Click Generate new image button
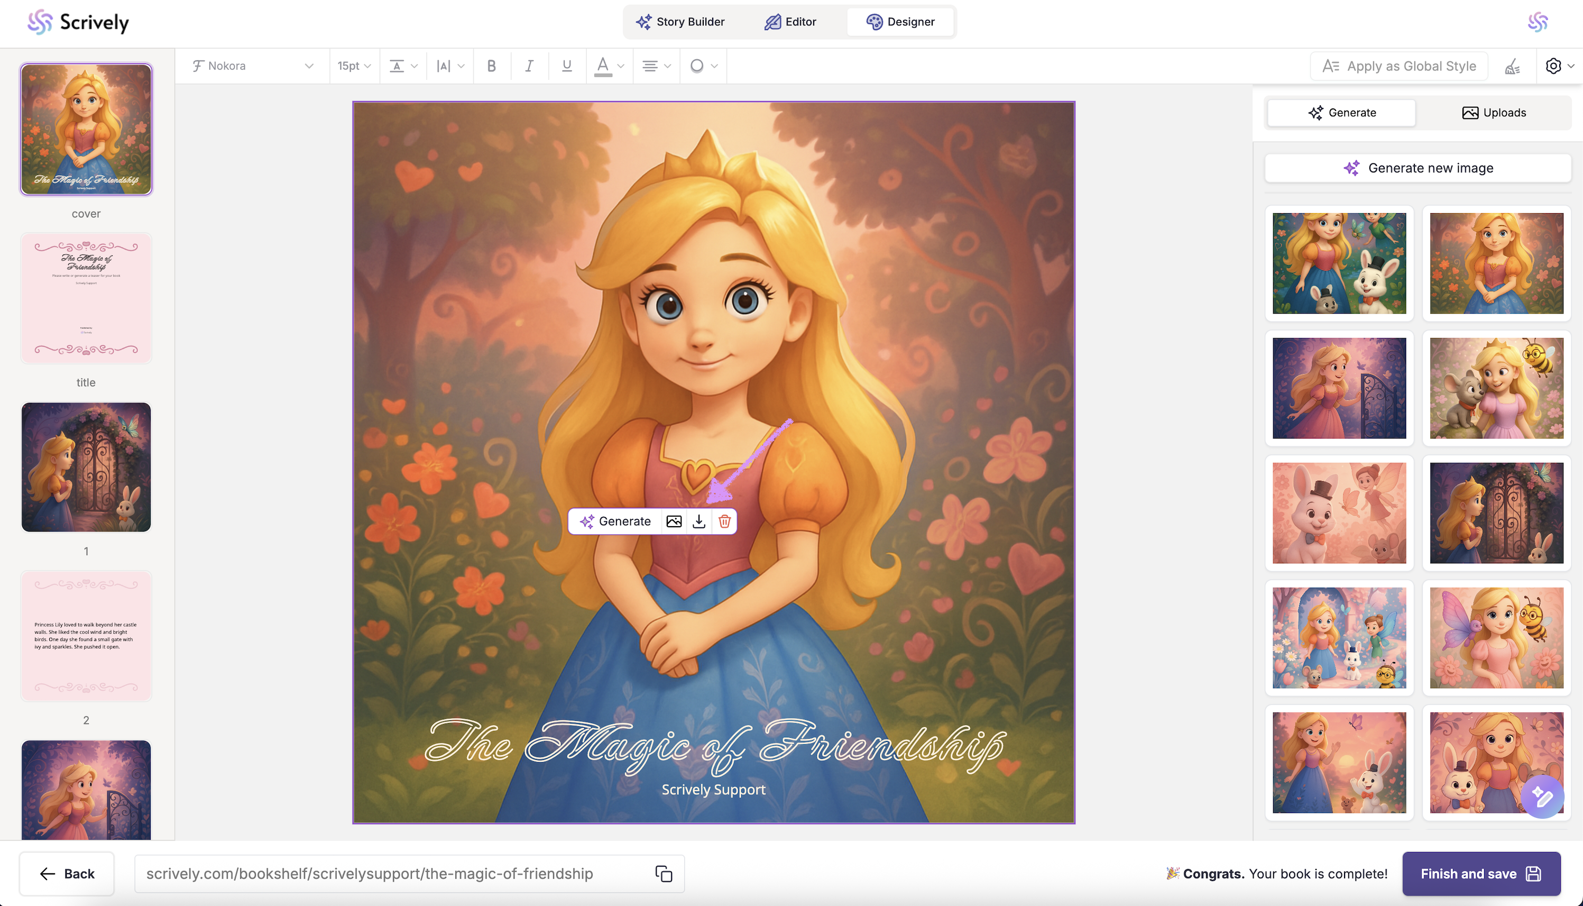The width and height of the screenshot is (1583, 906). click(1418, 168)
